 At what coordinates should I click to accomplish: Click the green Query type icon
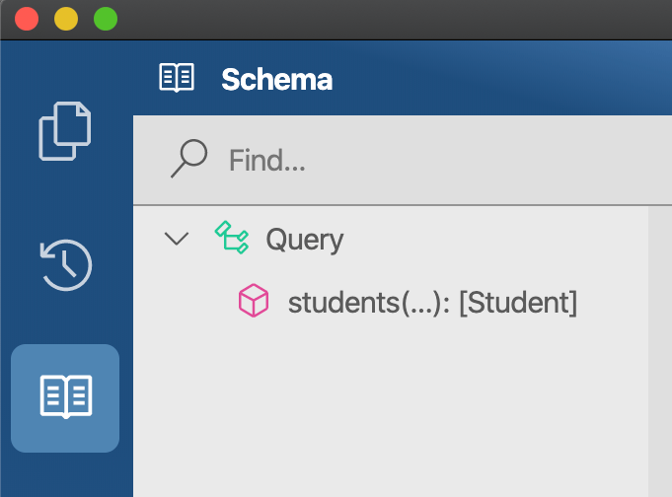pyautogui.click(x=232, y=239)
